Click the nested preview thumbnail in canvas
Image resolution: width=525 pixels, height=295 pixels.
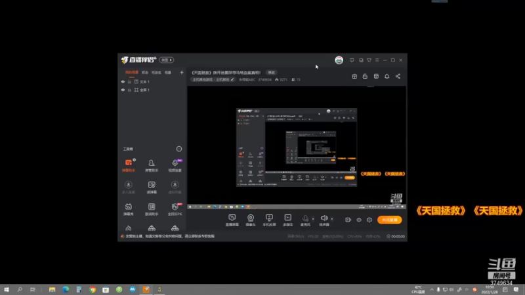tap(297, 147)
